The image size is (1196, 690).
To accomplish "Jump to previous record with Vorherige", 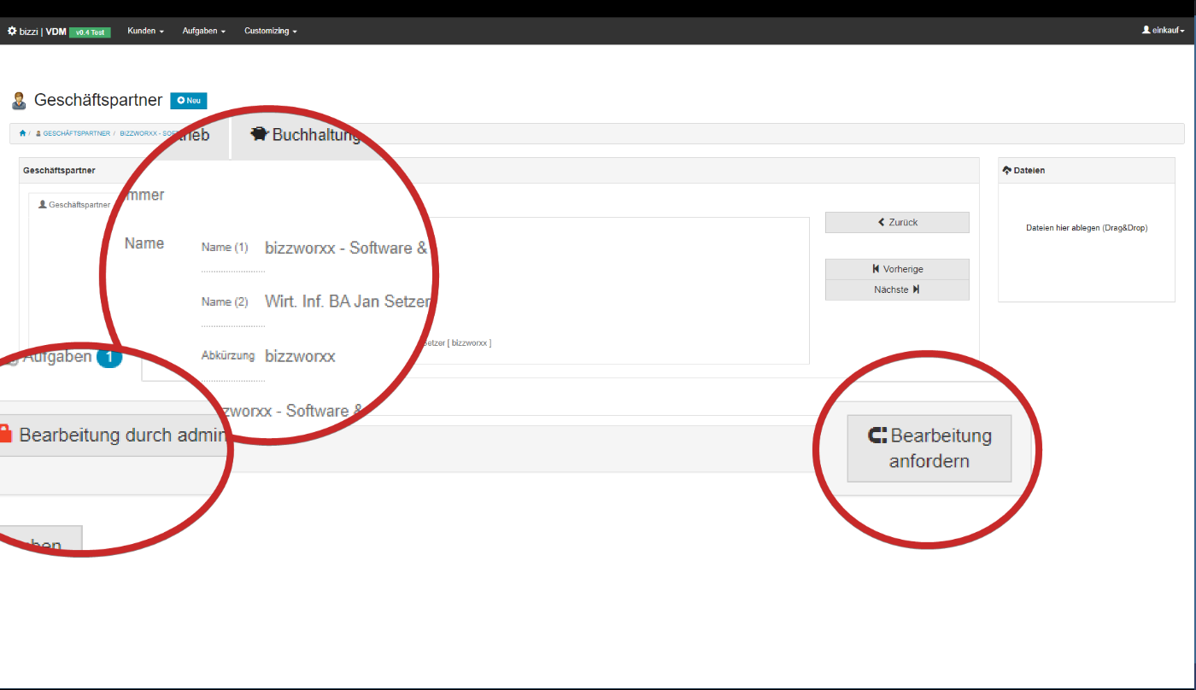I will (x=897, y=269).
